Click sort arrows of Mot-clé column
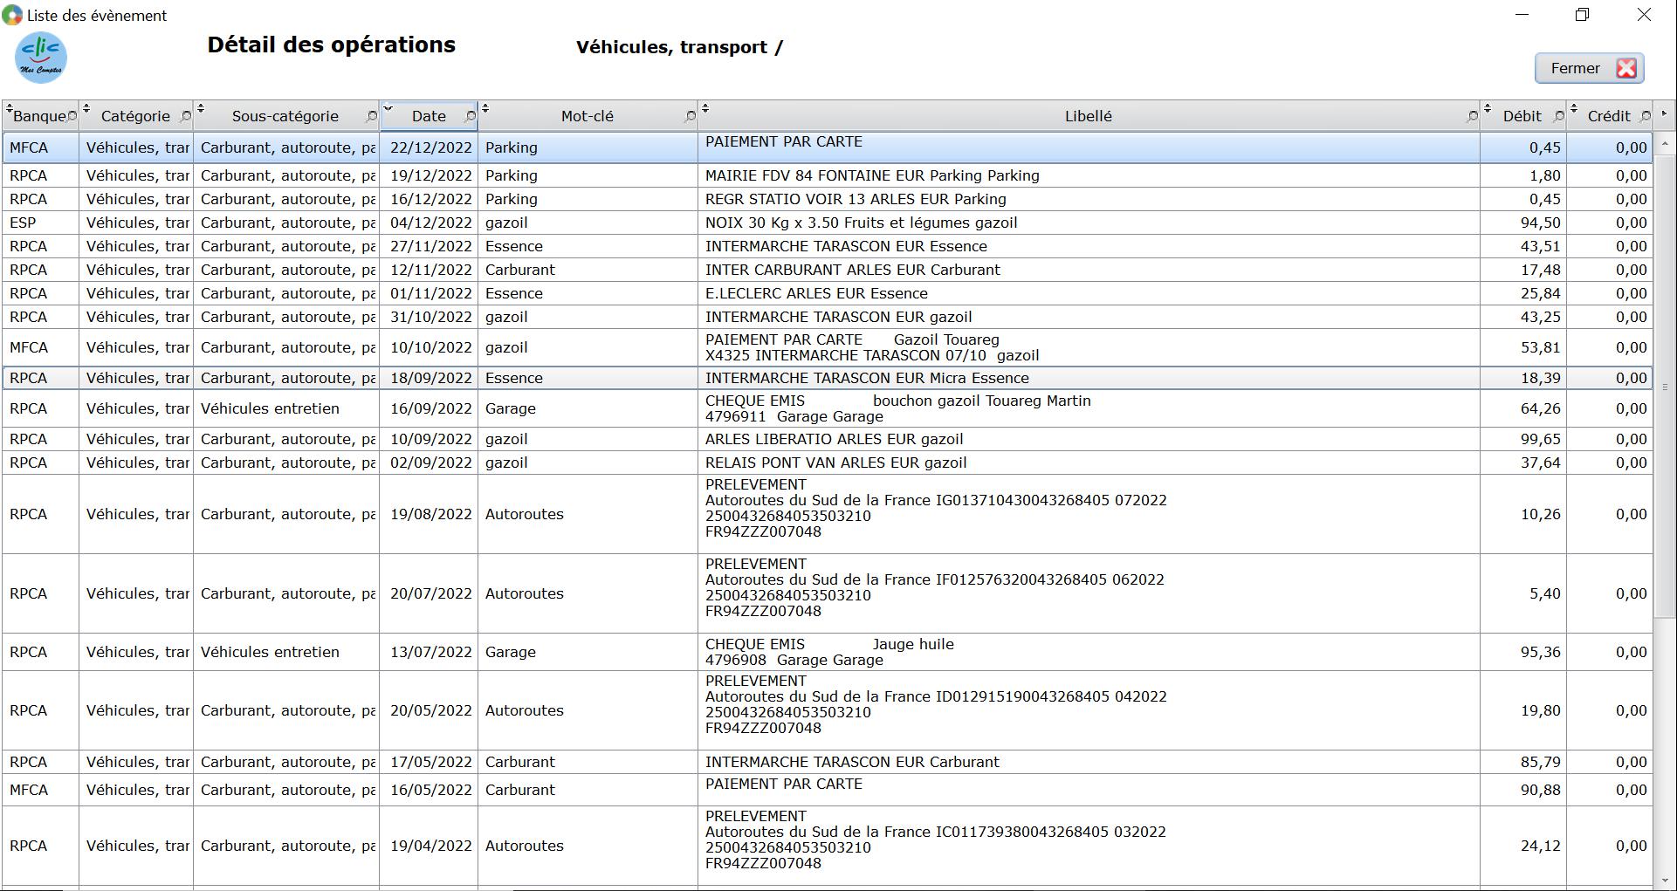Image resolution: width=1677 pixels, height=891 pixels. (x=485, y=108)
